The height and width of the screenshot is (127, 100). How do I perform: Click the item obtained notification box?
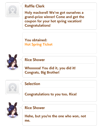60,43
